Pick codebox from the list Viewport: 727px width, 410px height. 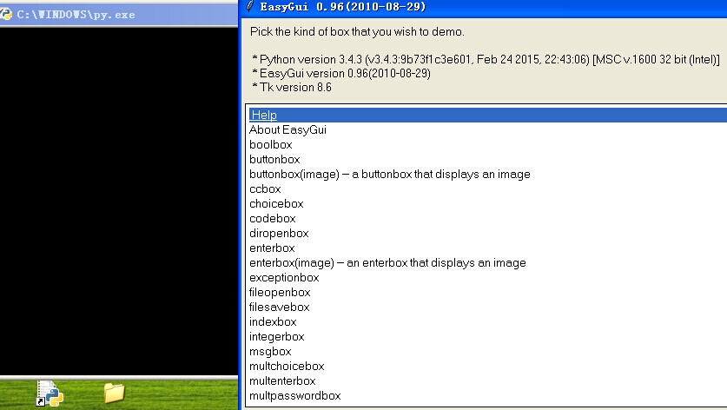tap(272, 218)
